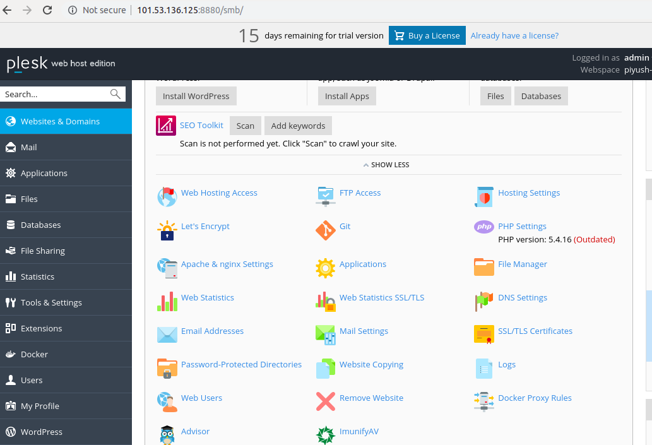The width and height of the screenshot is (652, 445).
Task: Open the File Manager folder icon
Action: [484, 267]
